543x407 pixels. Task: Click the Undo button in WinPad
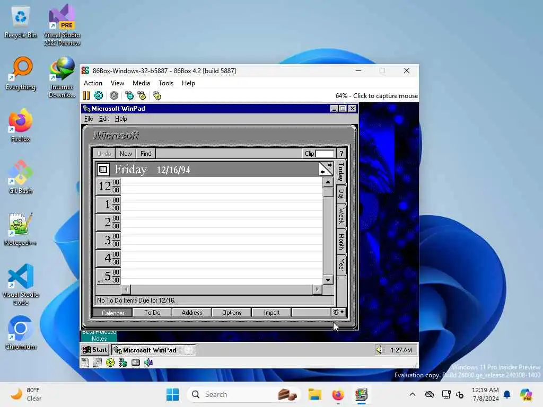coord(104,154)
